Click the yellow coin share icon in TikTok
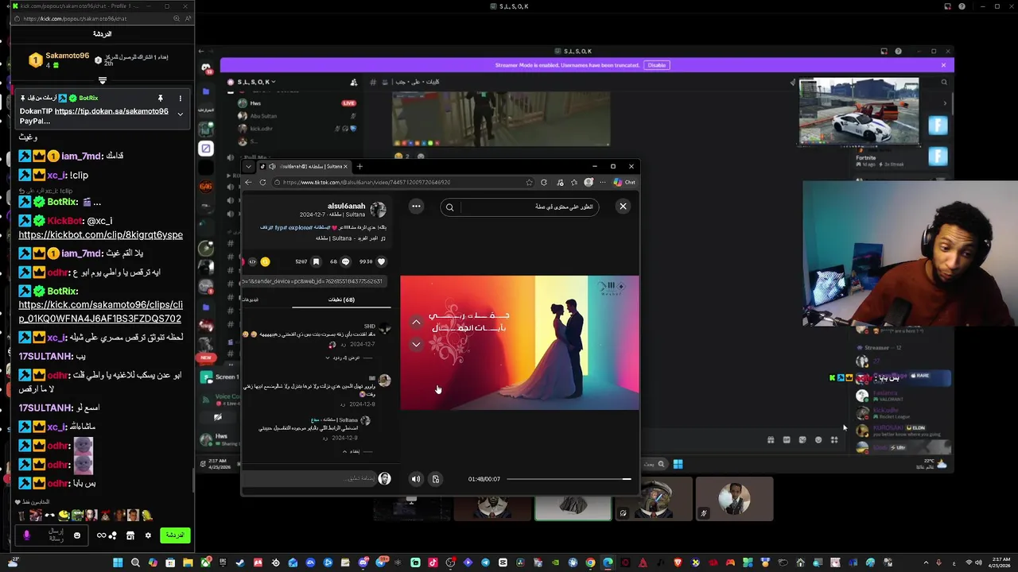Image resolution: width=1018 pixels, height=572 pixels. (266, 261)
